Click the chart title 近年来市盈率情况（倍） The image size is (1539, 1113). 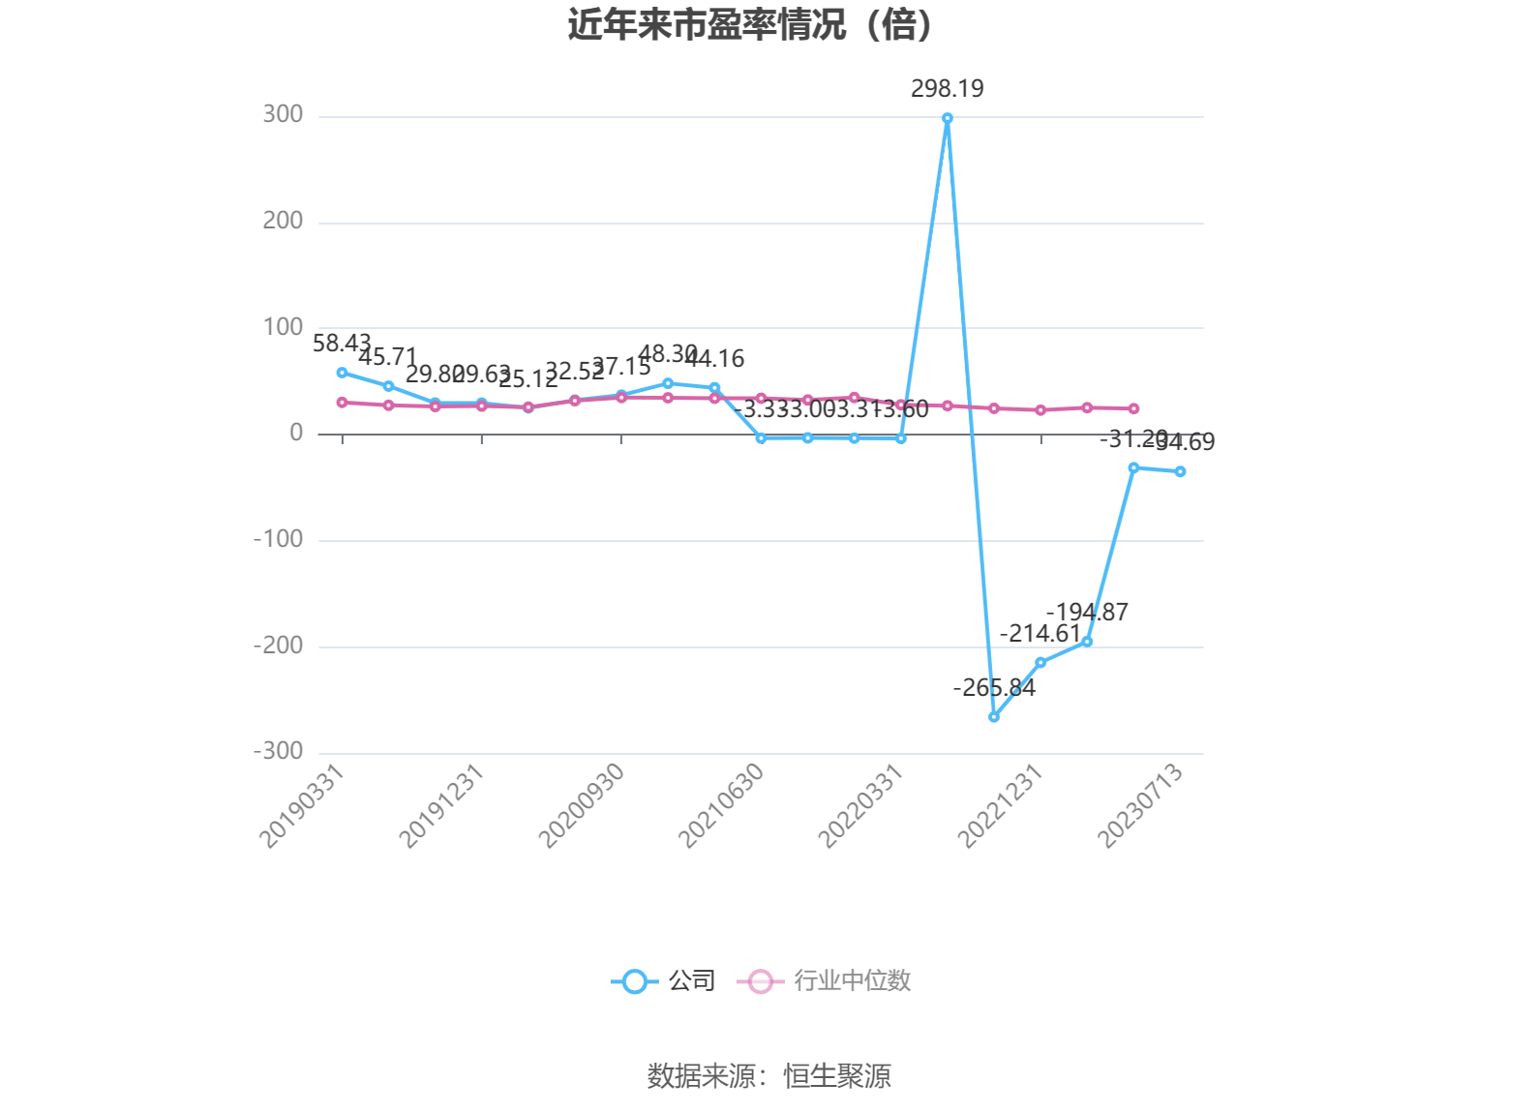pos(752,25)
